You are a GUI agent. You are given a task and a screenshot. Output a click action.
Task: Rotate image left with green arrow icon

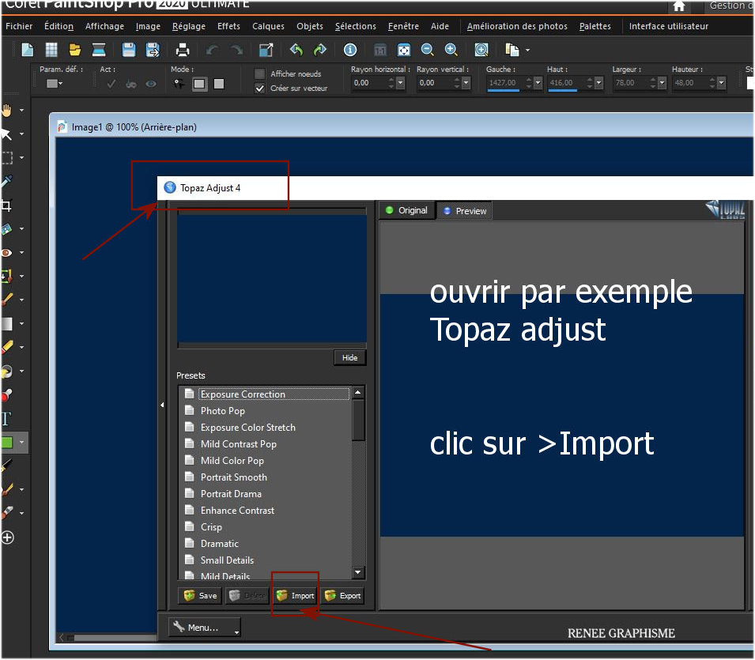click(x=296, y=50)
